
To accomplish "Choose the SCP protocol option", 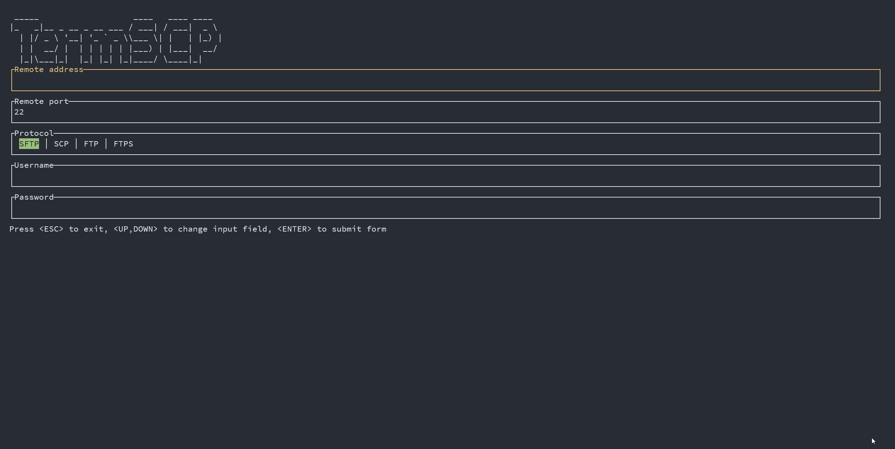I will pyautogui.click(x=61, y=144).
